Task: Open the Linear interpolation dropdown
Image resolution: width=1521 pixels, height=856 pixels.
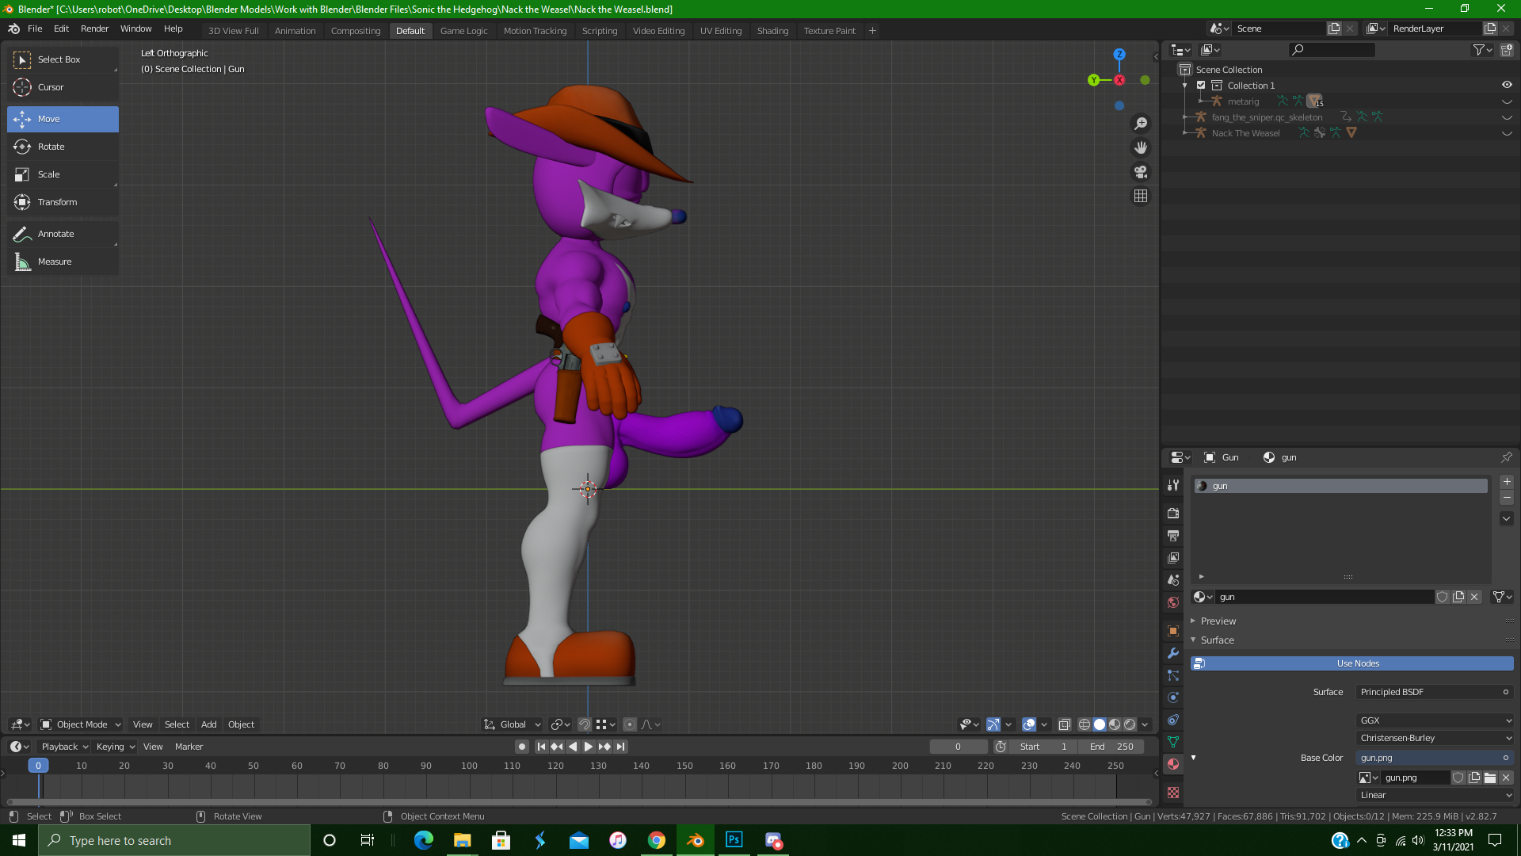Action: (1435, 795)
